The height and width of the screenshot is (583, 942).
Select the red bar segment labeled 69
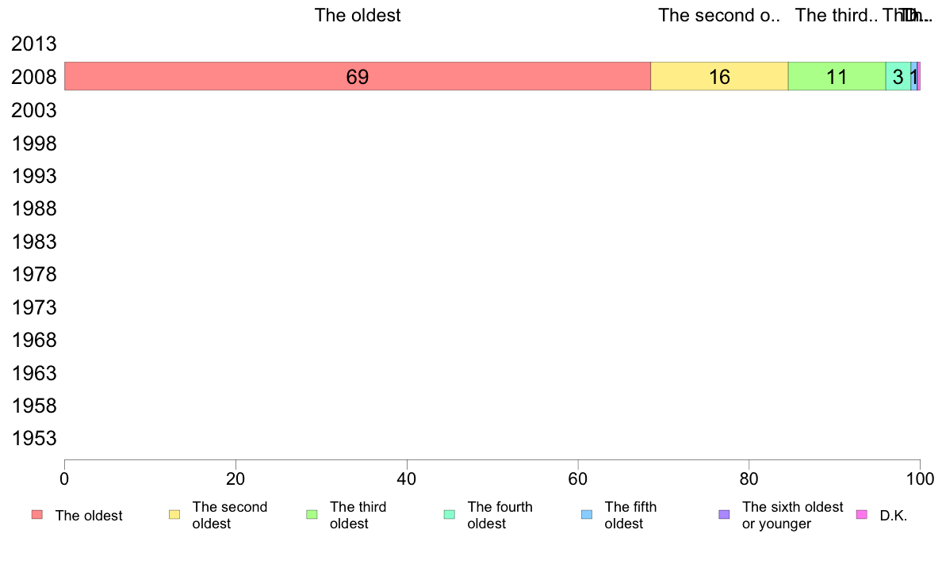tap(358, 76)
